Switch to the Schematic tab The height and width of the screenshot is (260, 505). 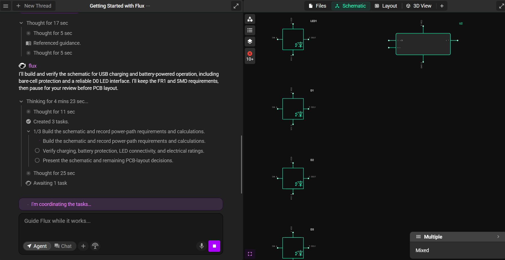[350, 6]
